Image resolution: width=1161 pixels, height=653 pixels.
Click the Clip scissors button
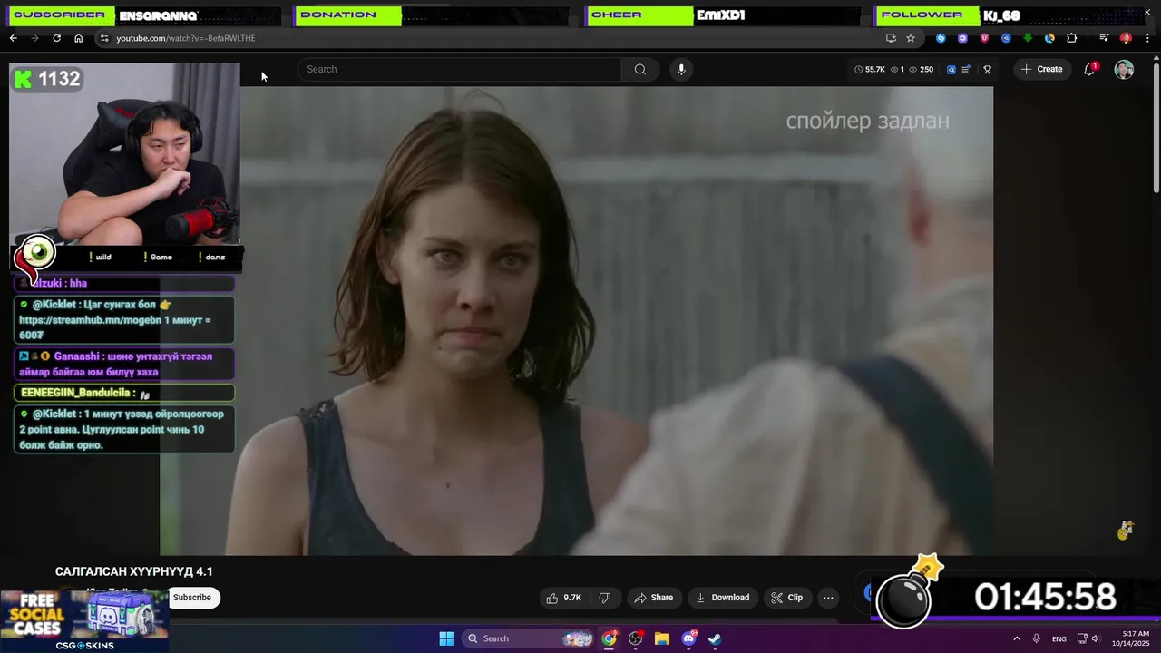click(x=787, y=598)
